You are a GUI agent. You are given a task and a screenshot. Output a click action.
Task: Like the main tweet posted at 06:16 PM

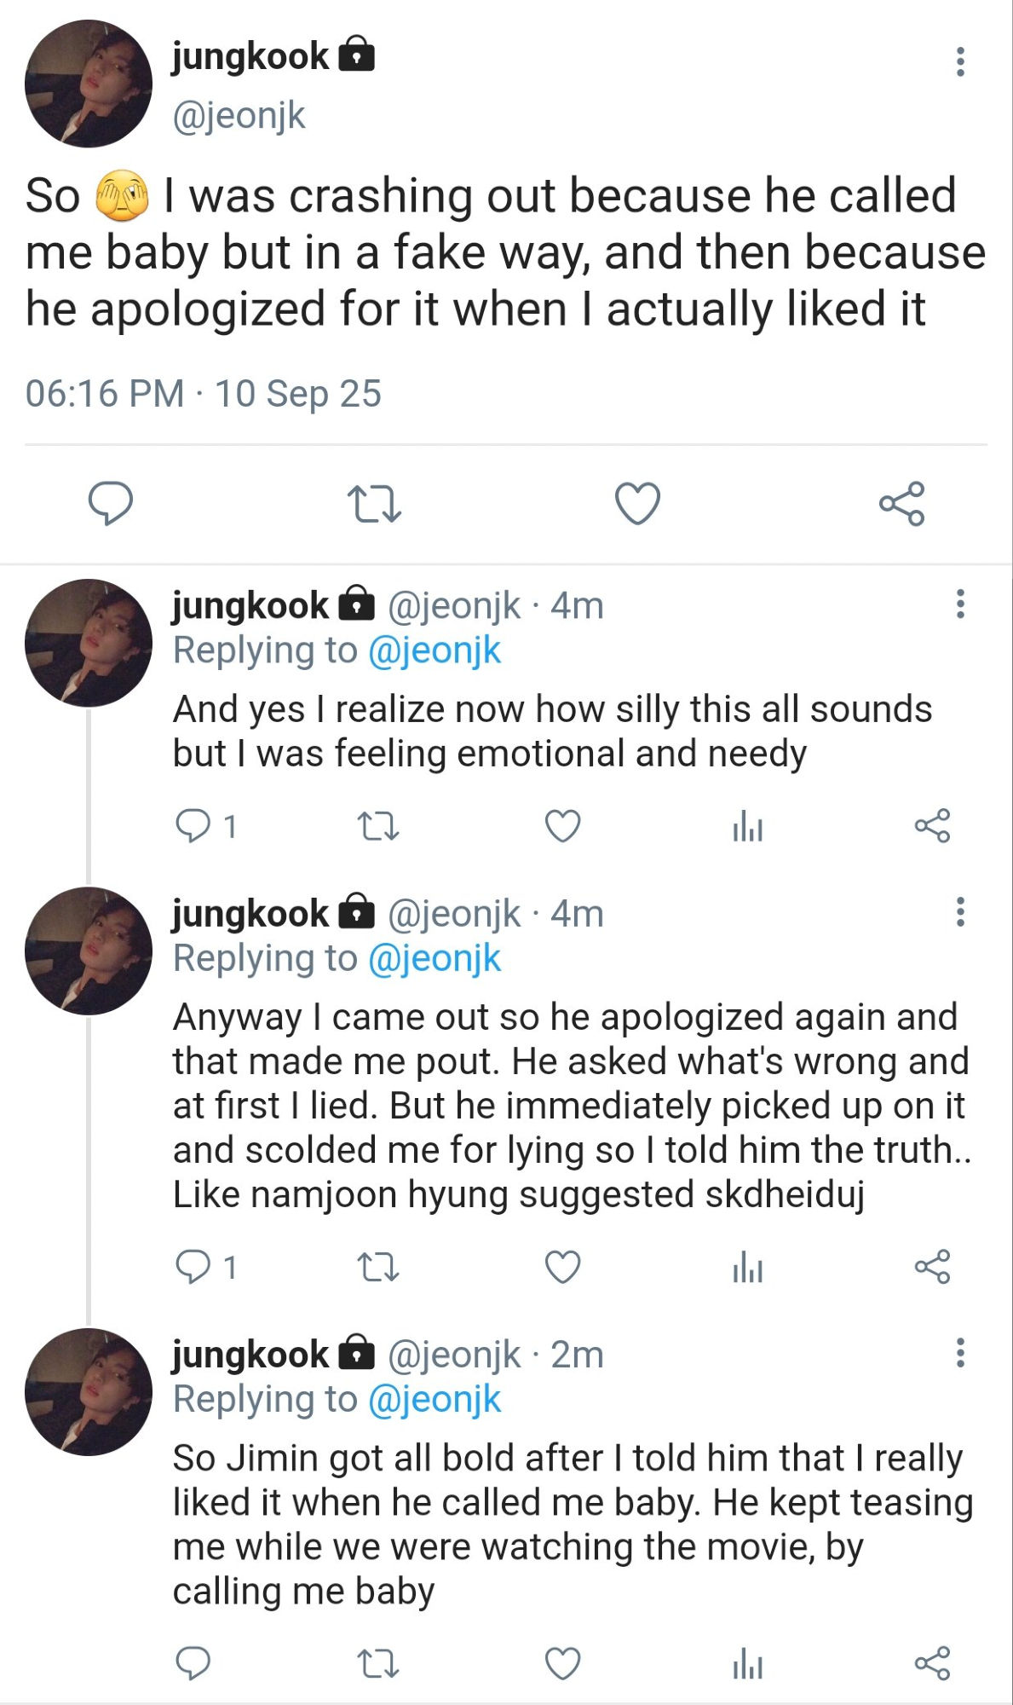pos(637,503)
